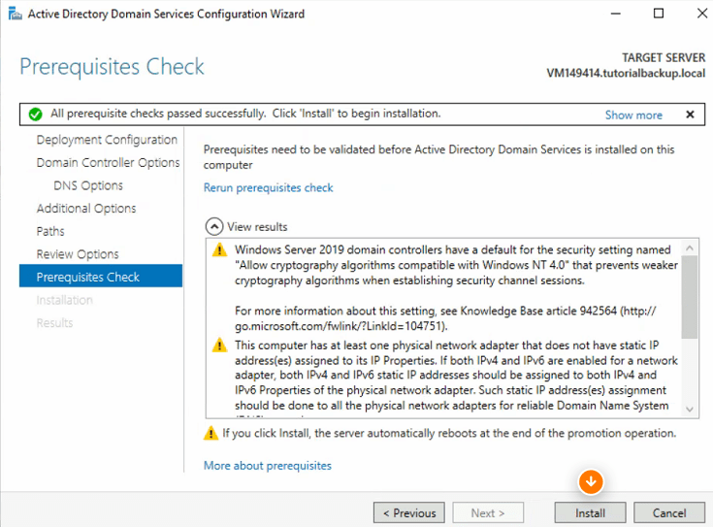Select DNS Options in wizard steps
713x527 pixels.
(x=88, y=185)
